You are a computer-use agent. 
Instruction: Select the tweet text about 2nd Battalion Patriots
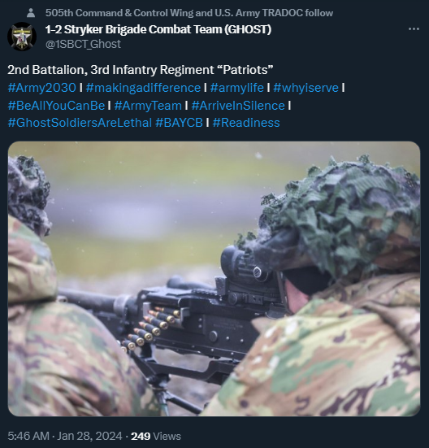(140, 70)
